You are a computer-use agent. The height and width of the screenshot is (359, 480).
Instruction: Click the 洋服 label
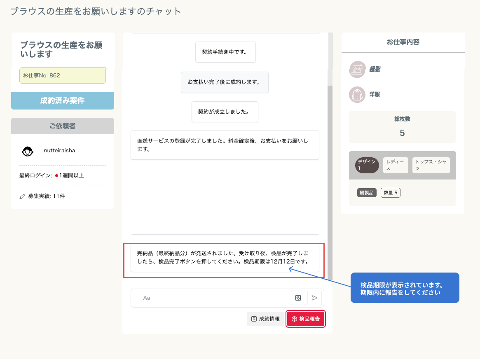[375, 95]
